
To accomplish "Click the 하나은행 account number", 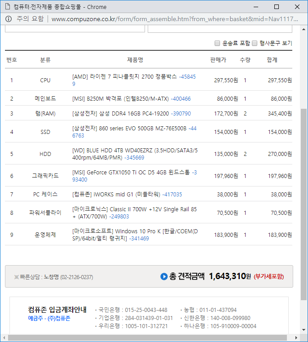I will pos(233,326).
